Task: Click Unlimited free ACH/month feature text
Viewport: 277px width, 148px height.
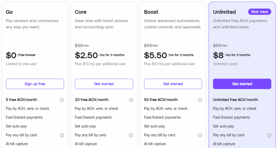Action: tap(235, 100)
